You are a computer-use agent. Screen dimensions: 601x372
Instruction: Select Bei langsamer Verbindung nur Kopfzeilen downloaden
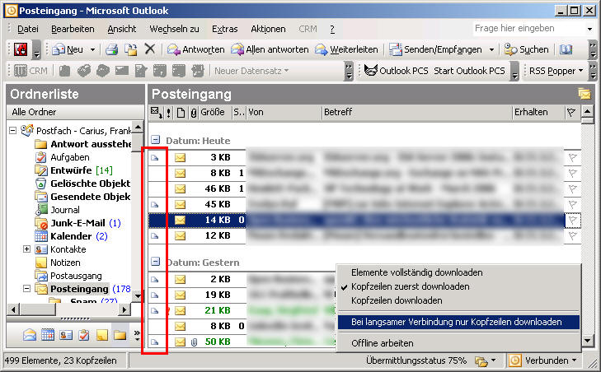(458, 322)
